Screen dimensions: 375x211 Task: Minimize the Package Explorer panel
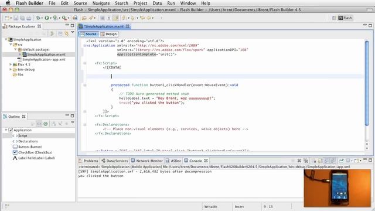67,25
